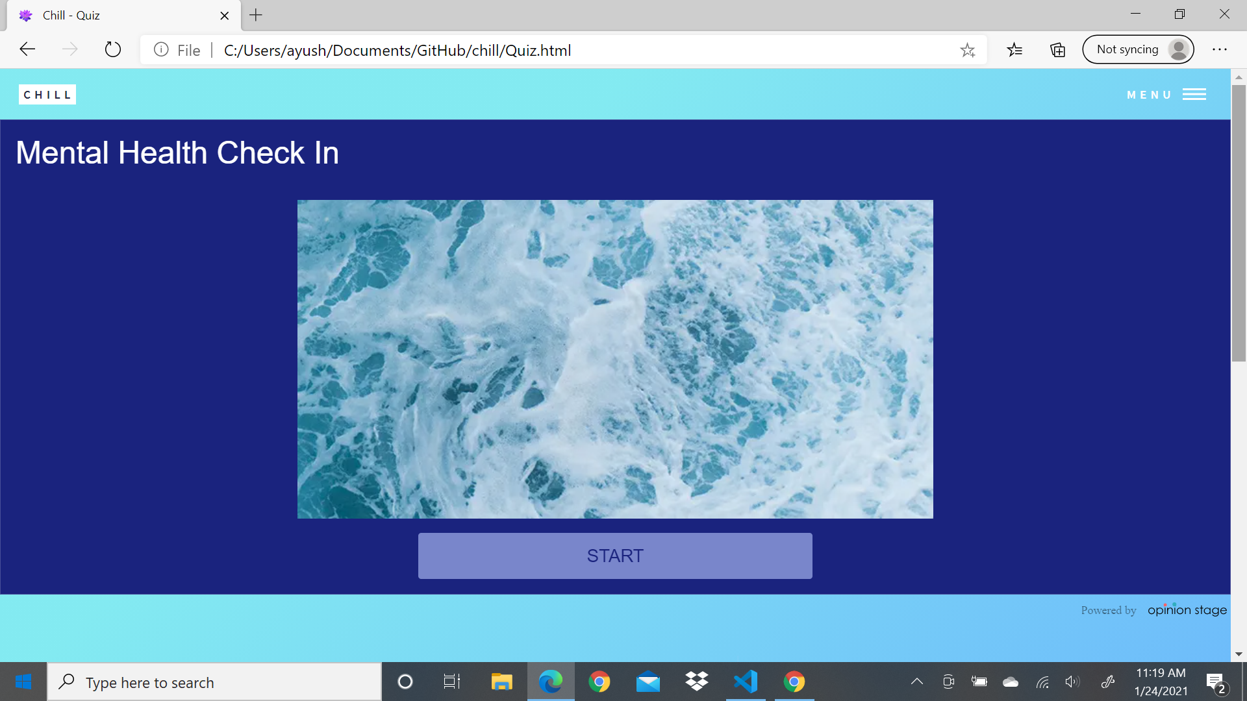Open the MENU hamburger icon
1247x701 pixels.
click(x=1194, y=95)
